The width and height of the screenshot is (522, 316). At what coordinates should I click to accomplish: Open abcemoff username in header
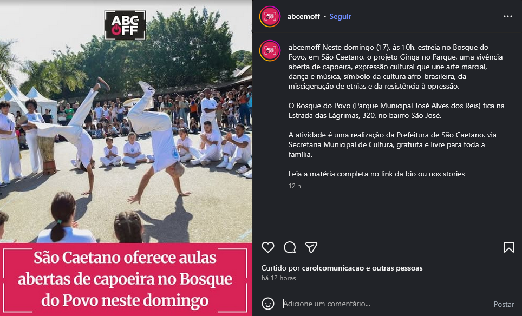pos(304,16)
